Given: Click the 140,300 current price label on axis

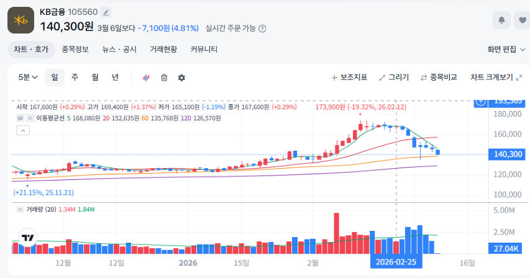Looking at the screenshot, I should [x=507, y=154].
